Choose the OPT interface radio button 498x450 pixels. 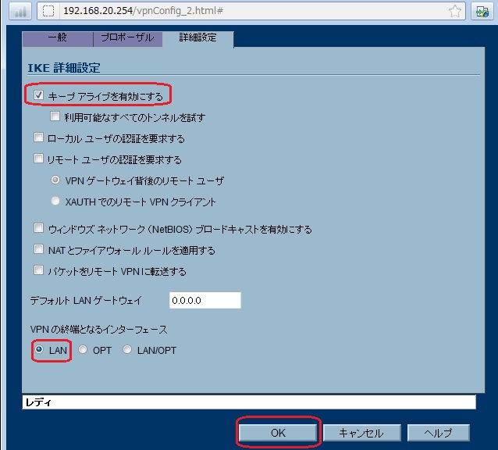[x=83, y=349]
